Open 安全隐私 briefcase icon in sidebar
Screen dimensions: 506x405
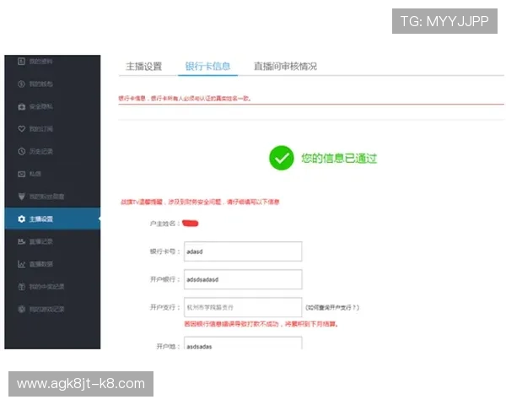(x=21, y=106)
